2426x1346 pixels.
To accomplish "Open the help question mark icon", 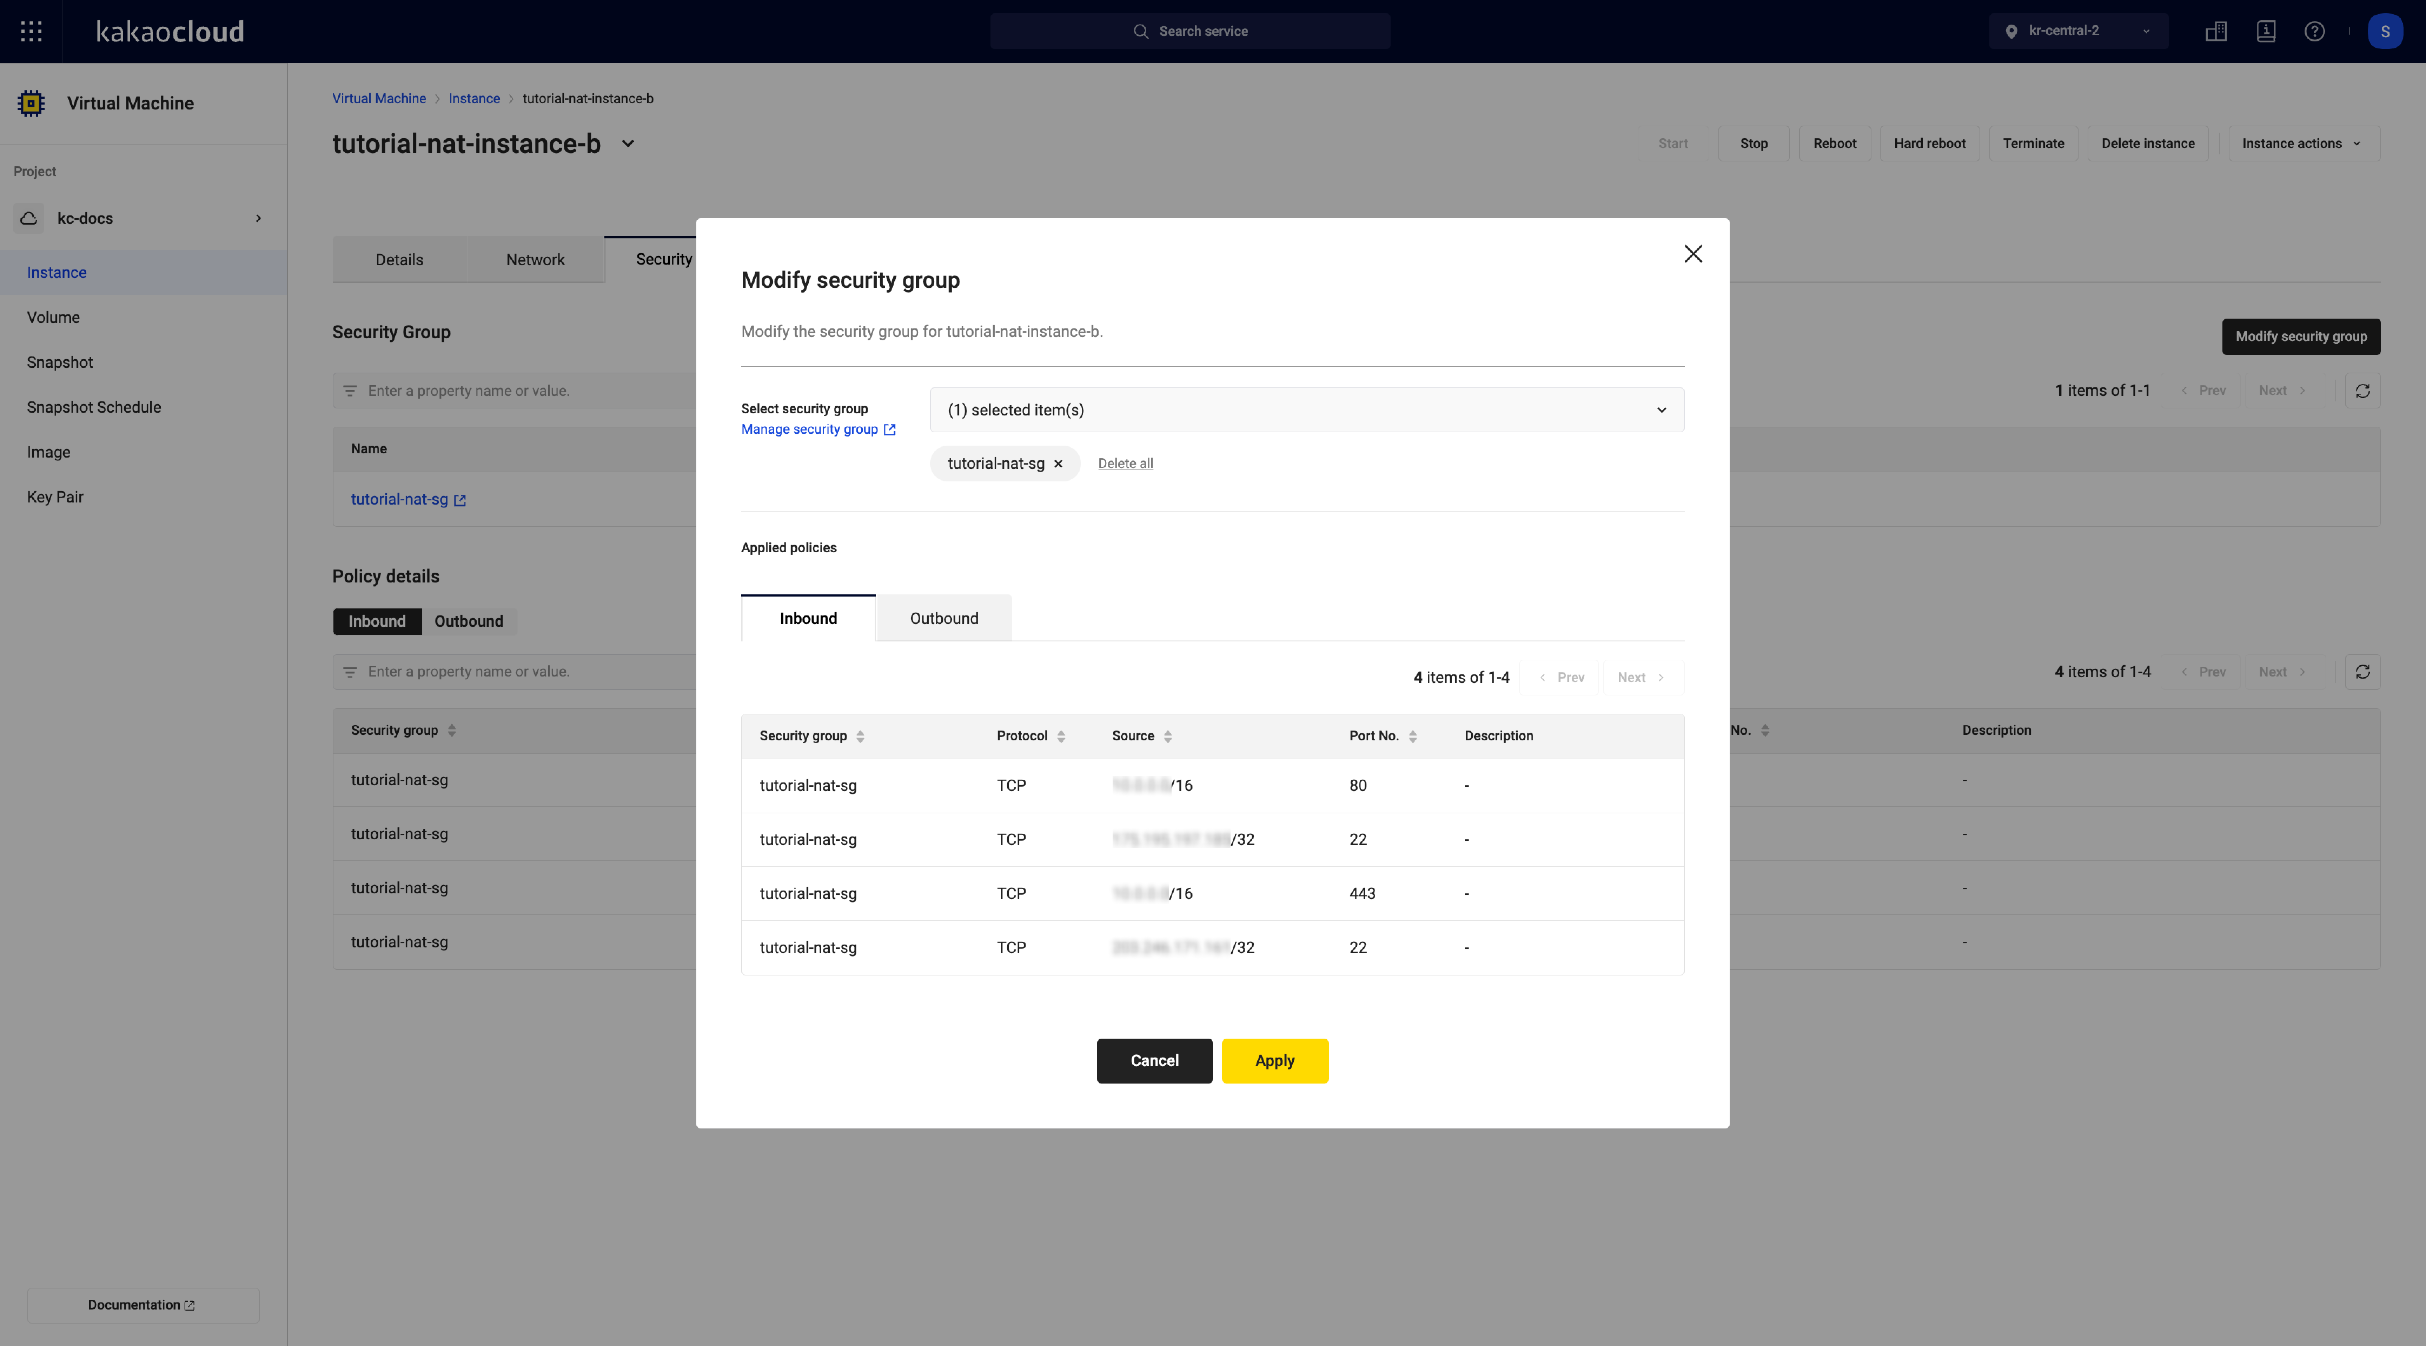I will (x=2315, y=31).
